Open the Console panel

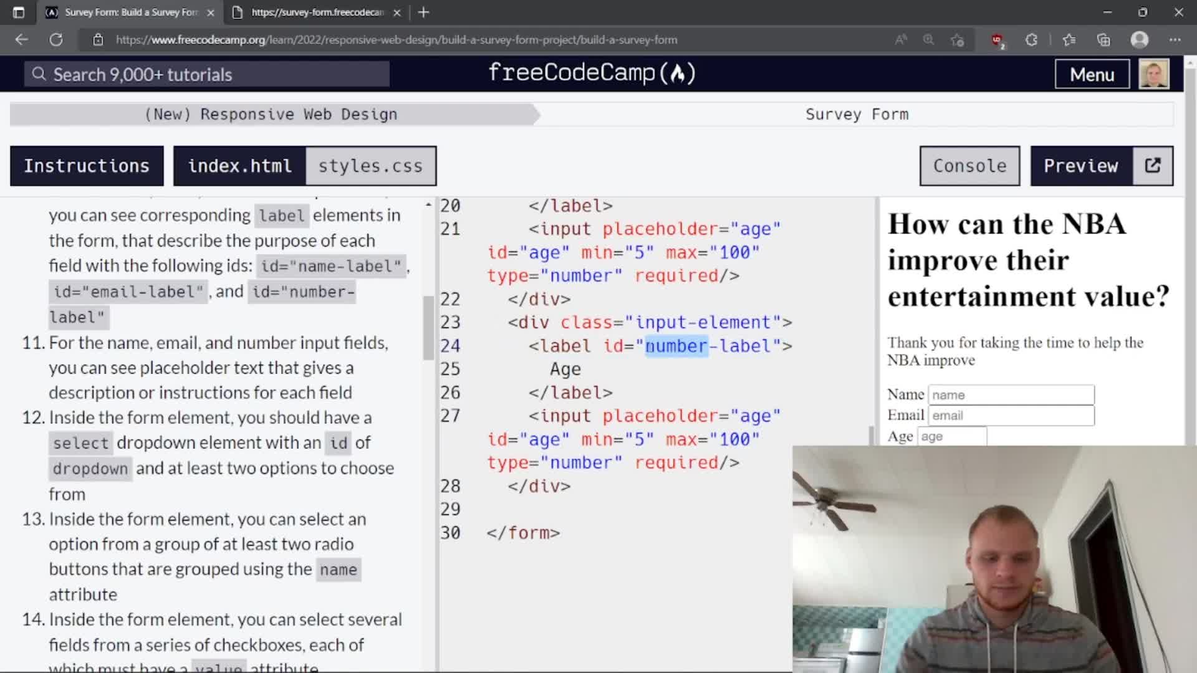970,165
